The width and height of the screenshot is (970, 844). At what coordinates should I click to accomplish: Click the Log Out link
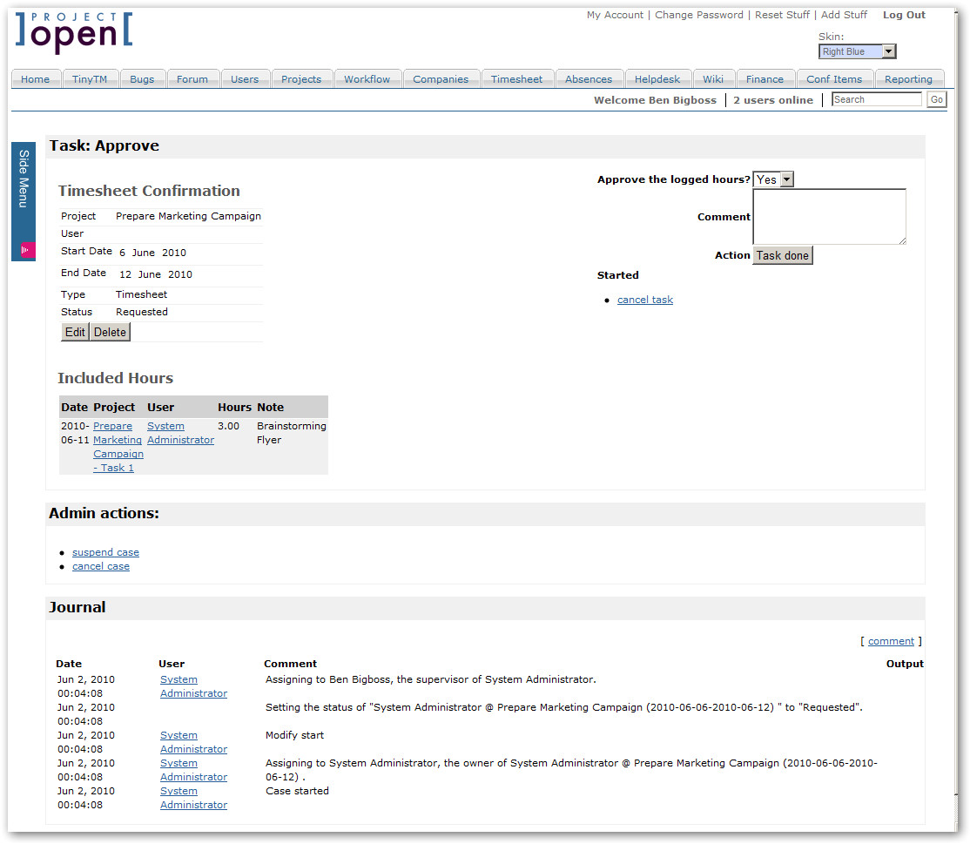click(904, 15)
